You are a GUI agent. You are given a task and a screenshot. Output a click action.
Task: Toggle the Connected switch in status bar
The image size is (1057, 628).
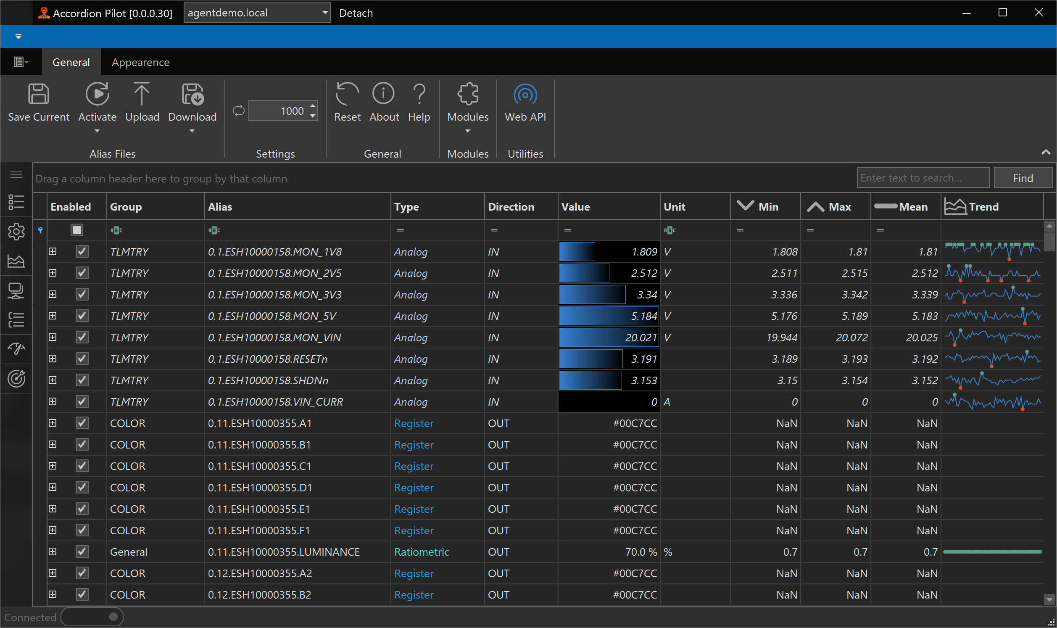(92, 617)
